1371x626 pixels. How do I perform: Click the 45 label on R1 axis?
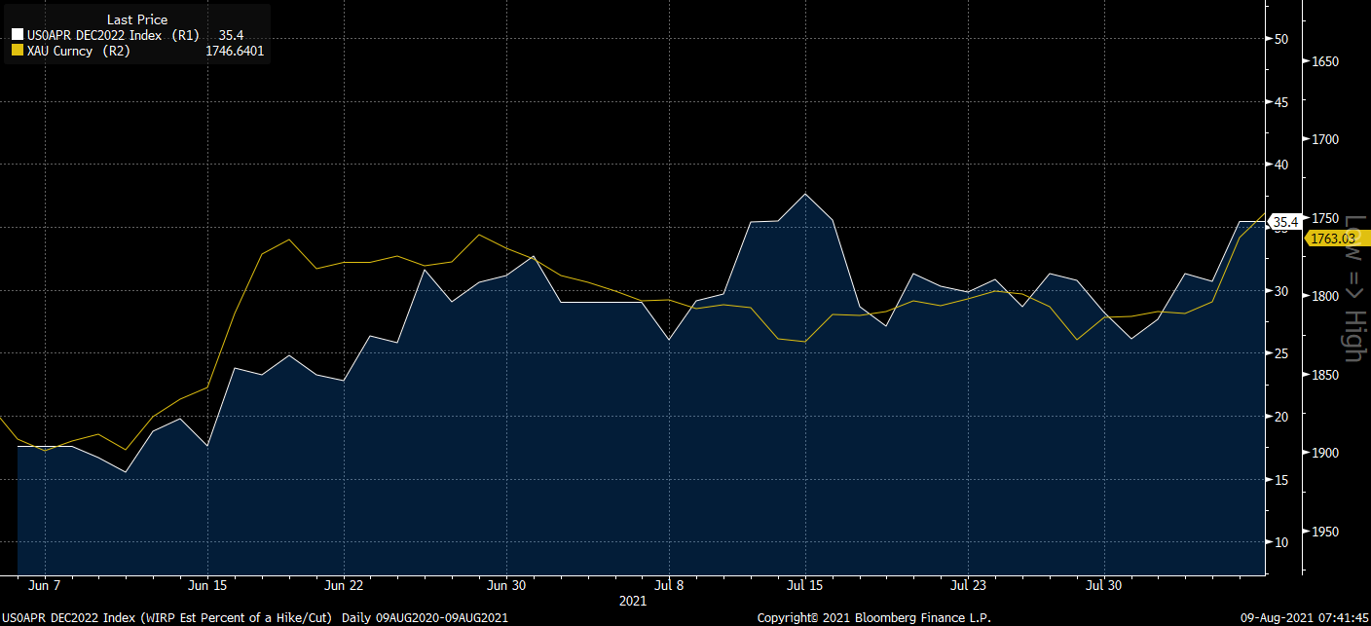[1281, 102]
